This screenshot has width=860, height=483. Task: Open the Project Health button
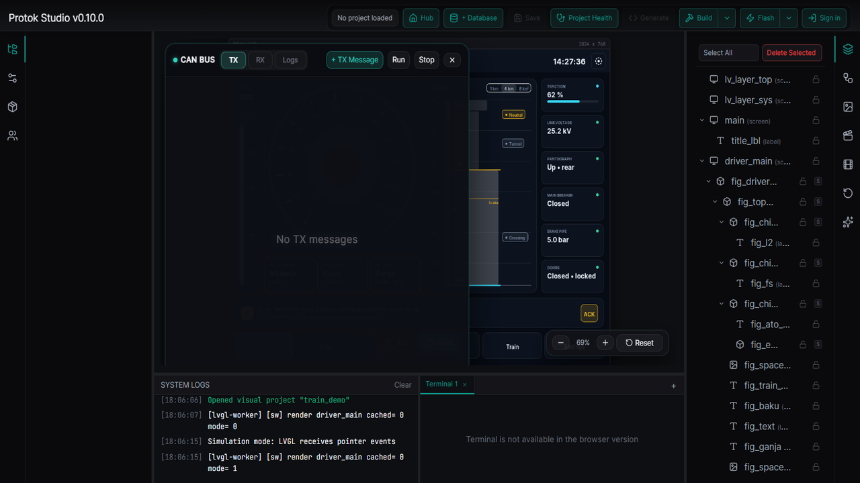pos(584,18)
